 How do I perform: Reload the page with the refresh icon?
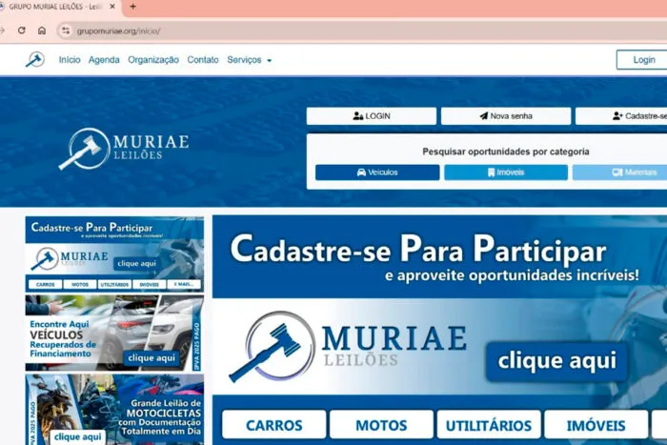point(22,30)
